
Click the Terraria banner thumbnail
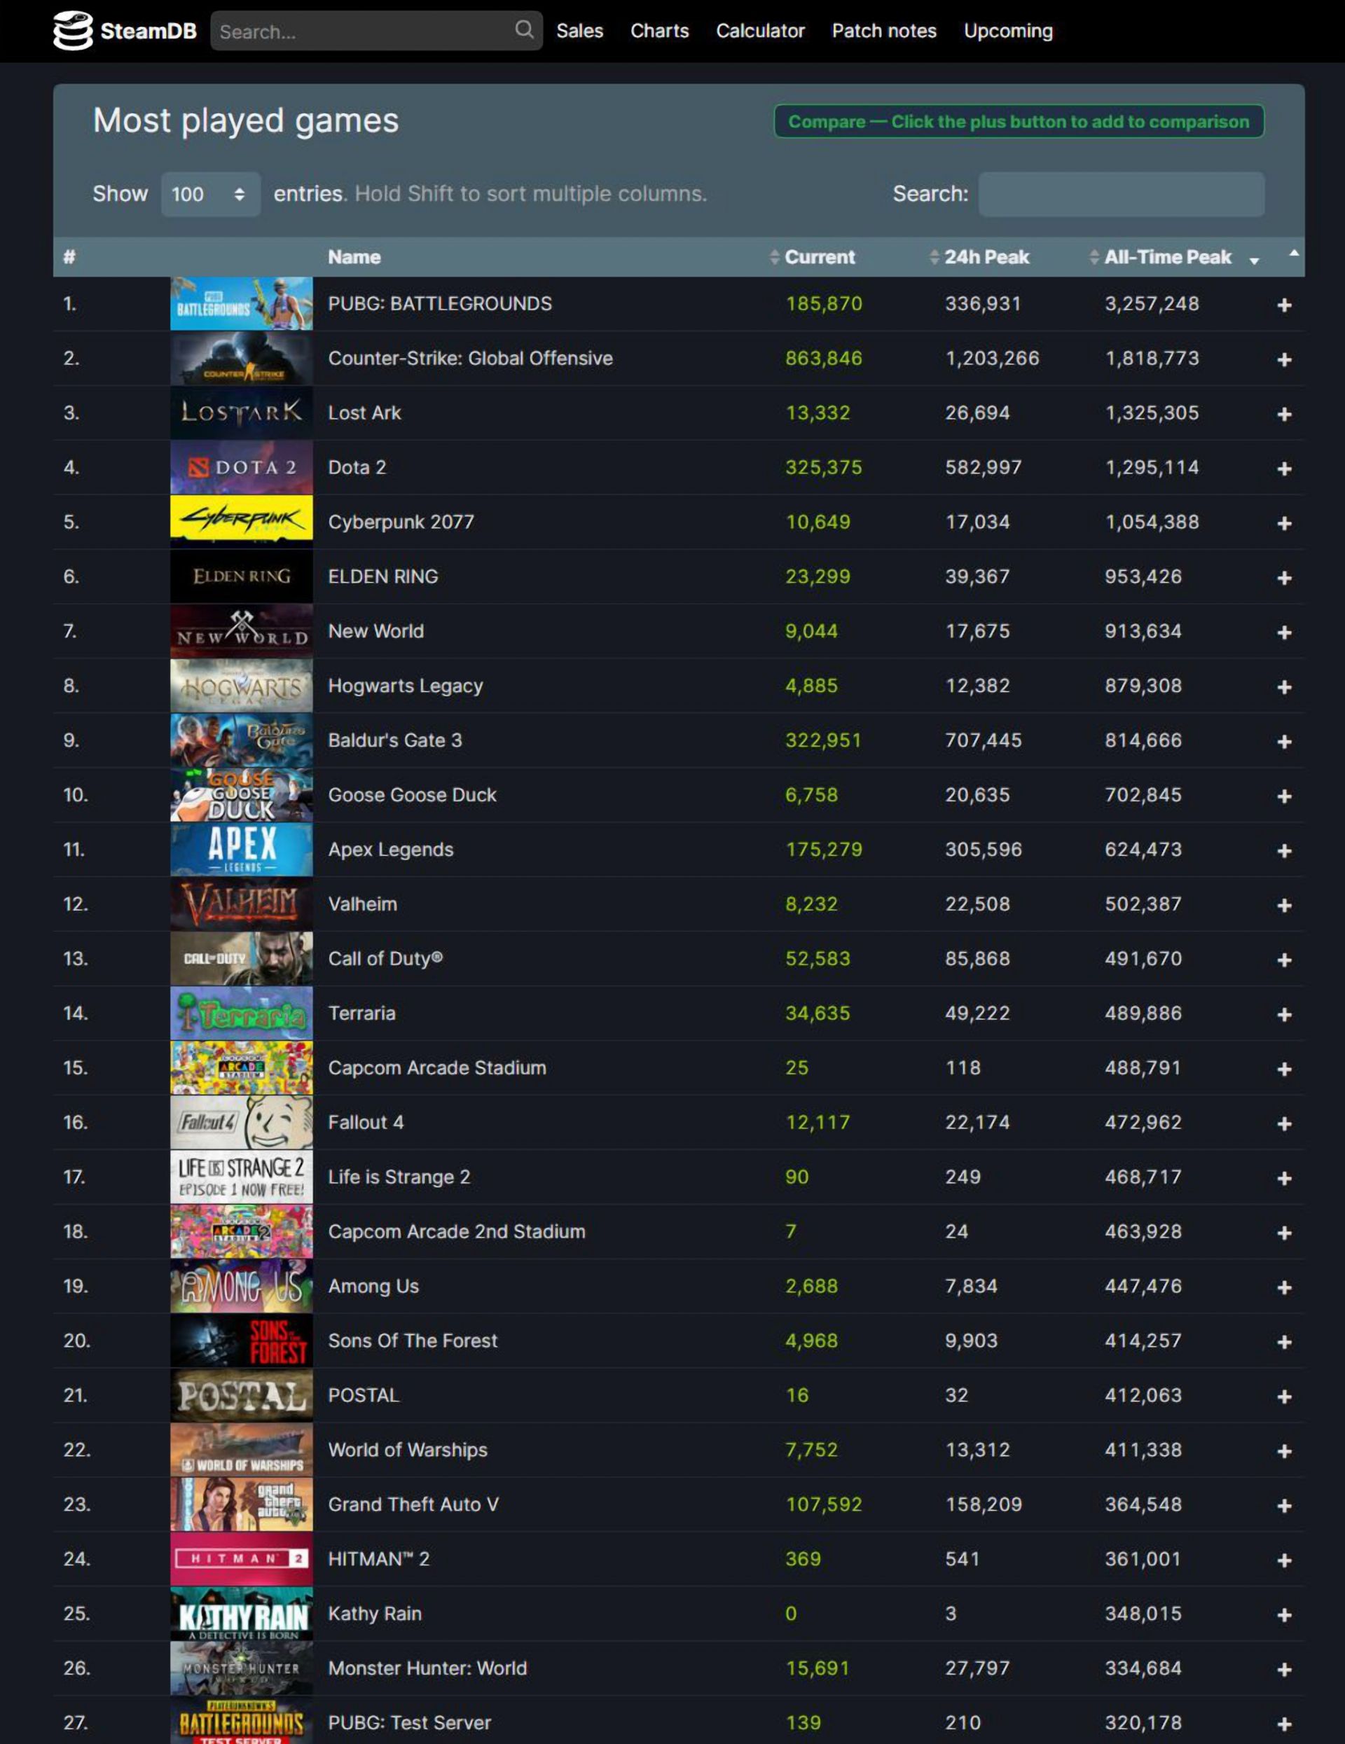coord(241,1013)
